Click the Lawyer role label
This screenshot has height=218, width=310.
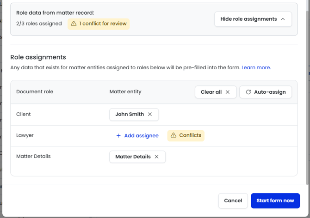(x=25, y=135)
